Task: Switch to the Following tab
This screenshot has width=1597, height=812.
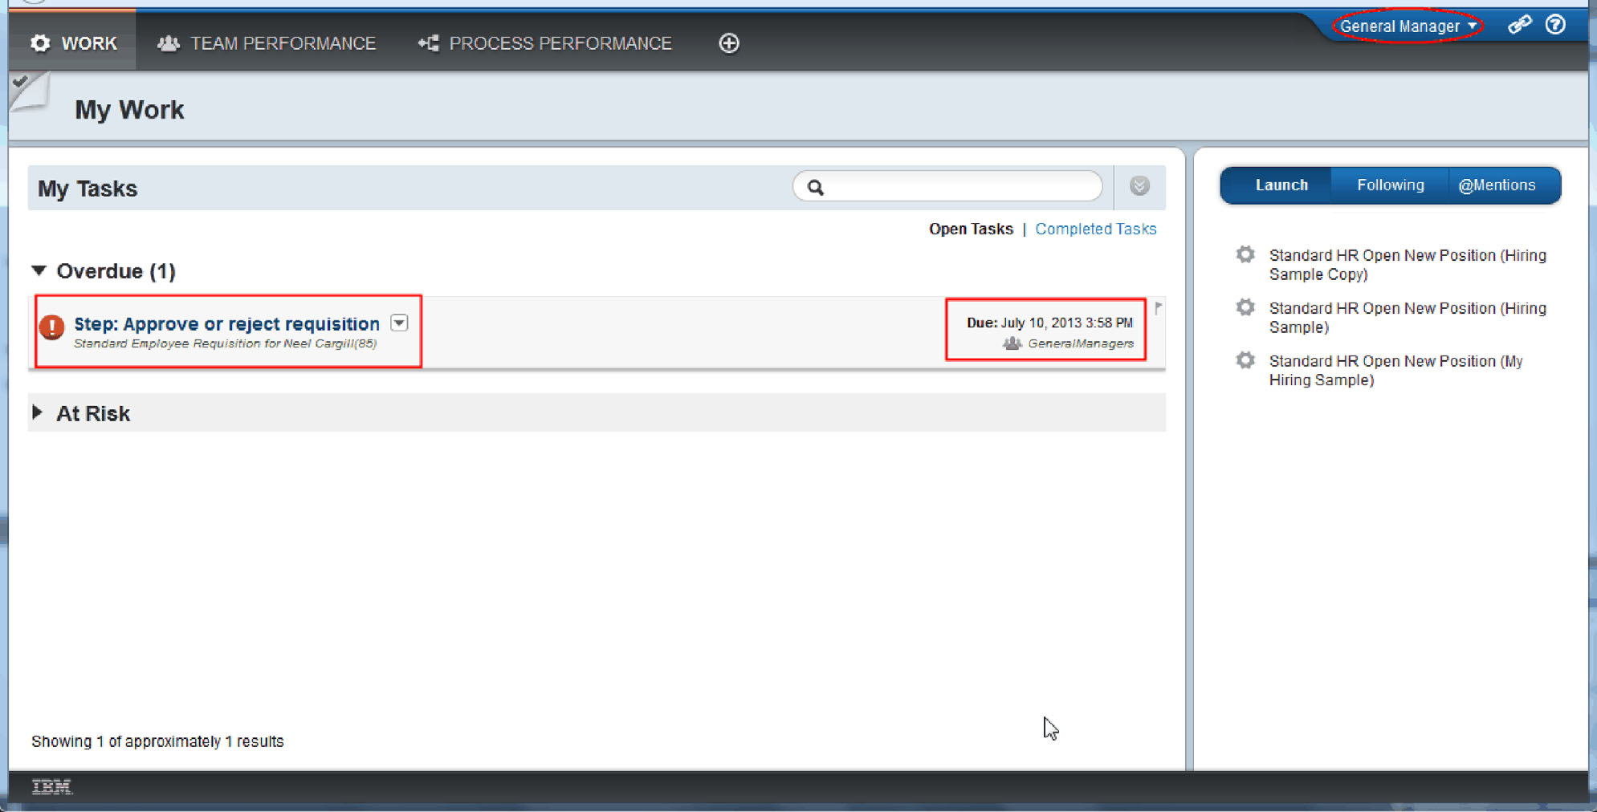Action: click(x=1390, y=185)
